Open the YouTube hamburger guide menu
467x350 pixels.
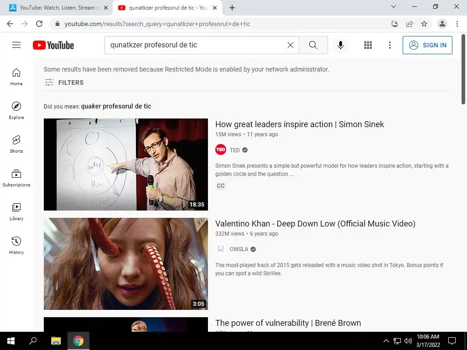click(x=16, y=45)
